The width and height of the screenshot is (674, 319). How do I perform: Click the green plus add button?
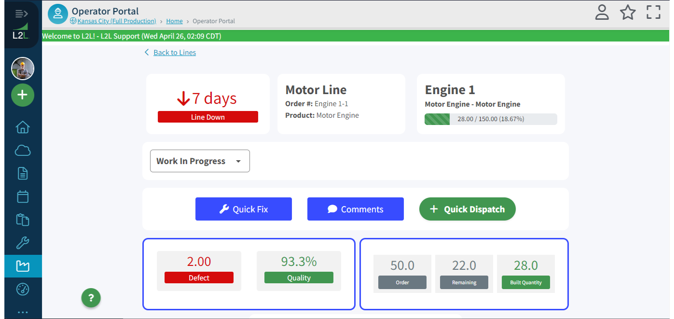[23, 95]
